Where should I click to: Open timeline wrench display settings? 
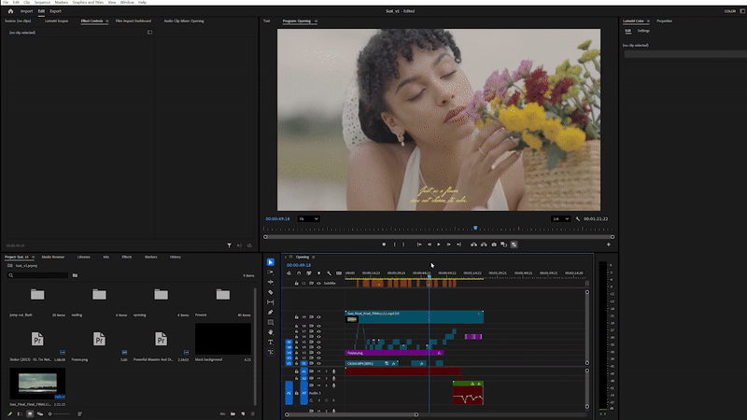(x=329, y=273)
